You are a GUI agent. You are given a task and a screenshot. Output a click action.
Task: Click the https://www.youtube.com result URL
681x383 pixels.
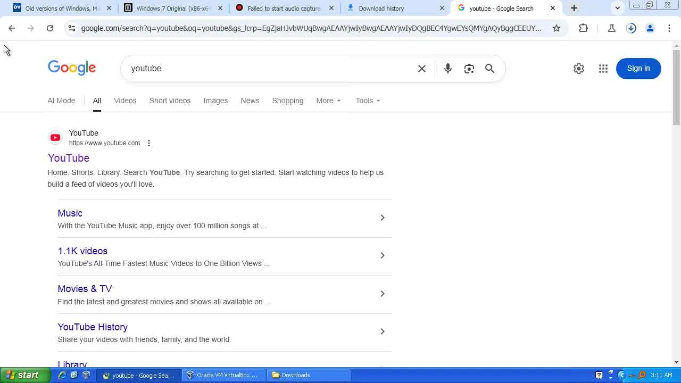point(105,143)
